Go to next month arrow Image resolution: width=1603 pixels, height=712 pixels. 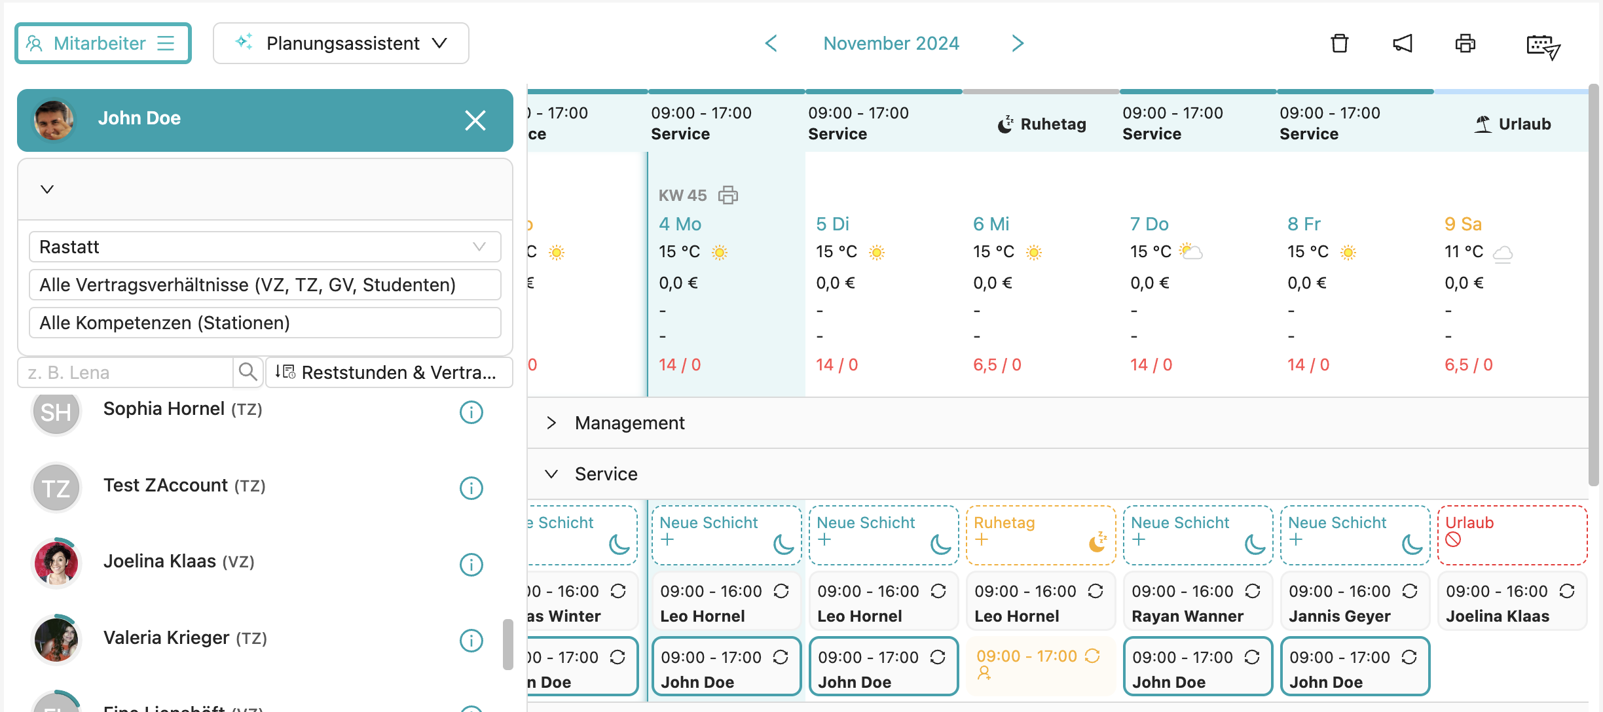click(1017, 43)
